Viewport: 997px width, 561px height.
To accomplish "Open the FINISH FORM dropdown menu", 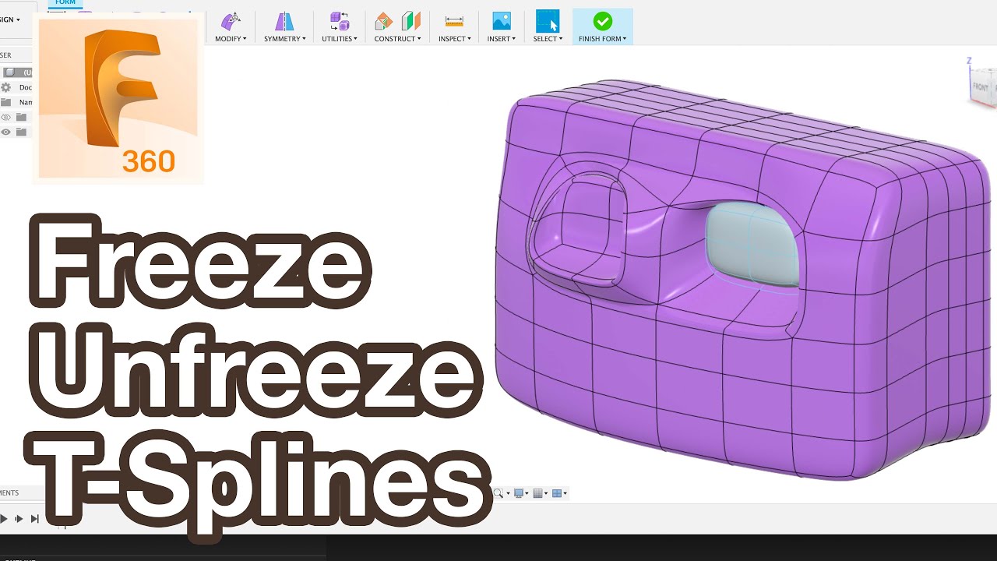I will [x=603, y=39].
